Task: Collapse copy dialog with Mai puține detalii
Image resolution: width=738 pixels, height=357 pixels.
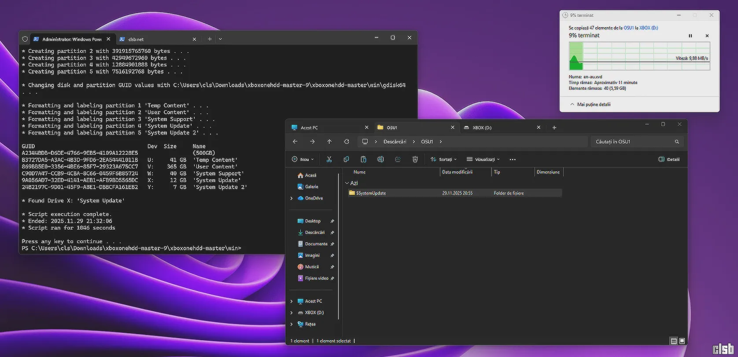Action: [x=590, y=104]
